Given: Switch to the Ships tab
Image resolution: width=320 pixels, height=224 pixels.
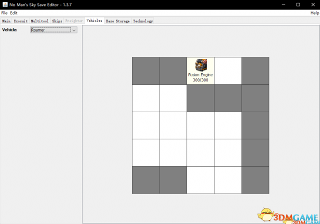Looking at the screenshot, I should [x=57, y=21].
